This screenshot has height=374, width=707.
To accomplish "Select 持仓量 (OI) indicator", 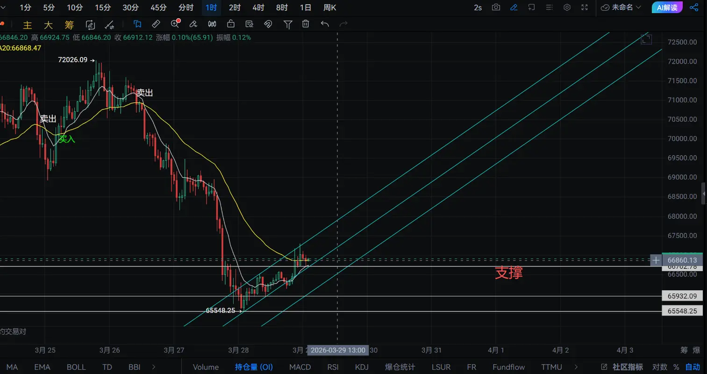I will pyautogui.click(x=254, y=367).
